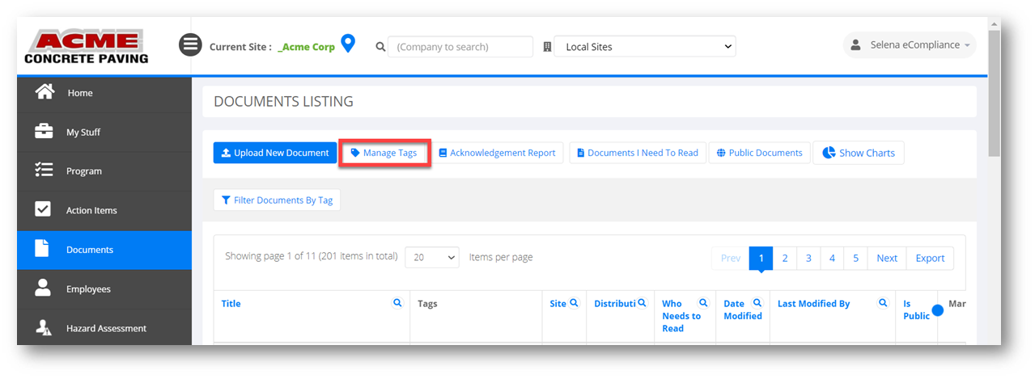The height and width of the screenshot is (379, 1035).
Task: Click the ACME Concrete Paving logo
Action: click(86, 47)
